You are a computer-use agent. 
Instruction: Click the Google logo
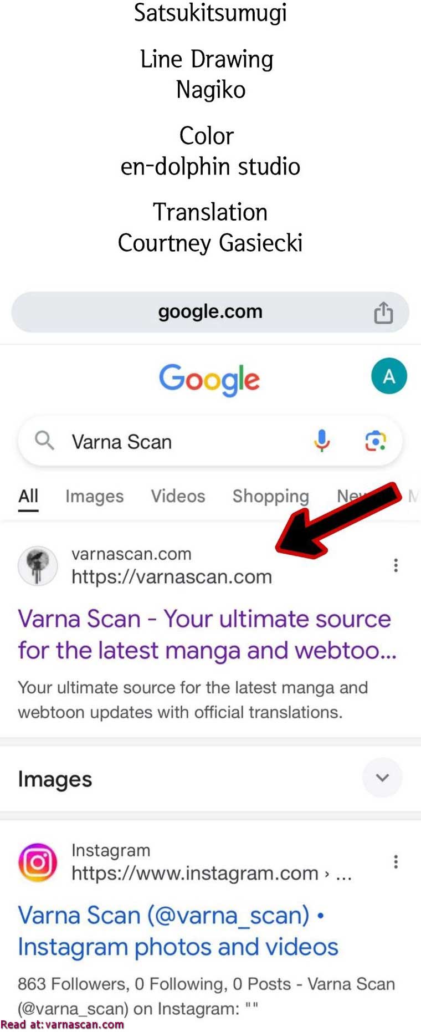click(x=209, y=379)
